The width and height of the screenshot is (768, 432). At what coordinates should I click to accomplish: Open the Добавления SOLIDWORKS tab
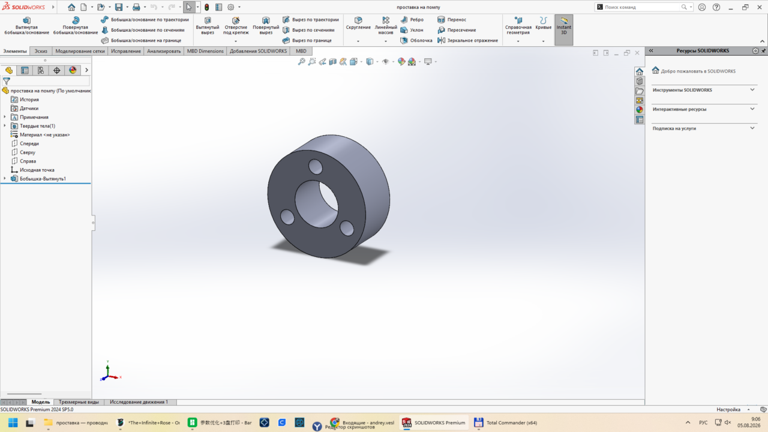tap(258, 51)
